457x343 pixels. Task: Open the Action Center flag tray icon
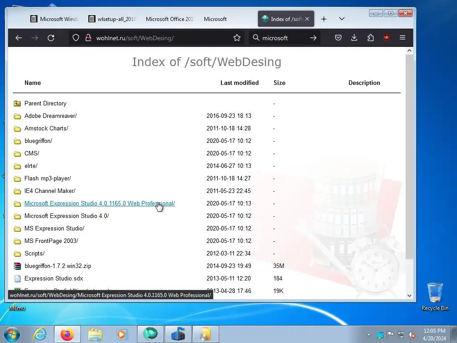(390, 334)
